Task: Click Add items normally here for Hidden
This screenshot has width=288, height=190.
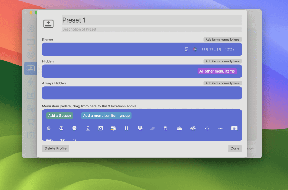Action: click(x=222, y=61)
